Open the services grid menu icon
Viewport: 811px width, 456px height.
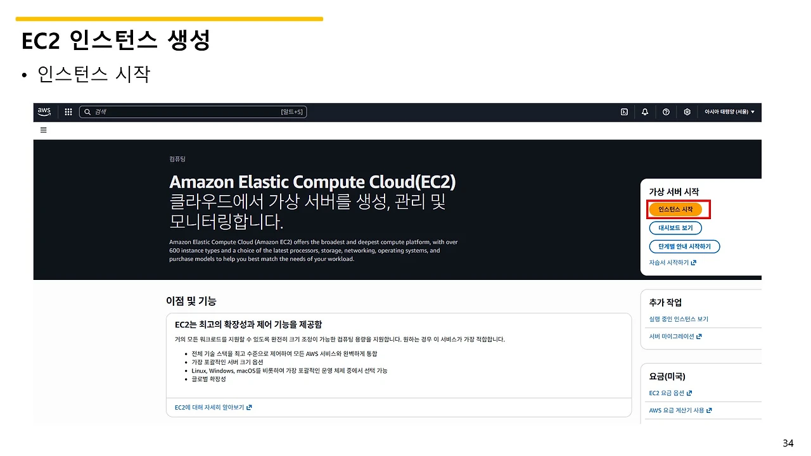(68, 112)
